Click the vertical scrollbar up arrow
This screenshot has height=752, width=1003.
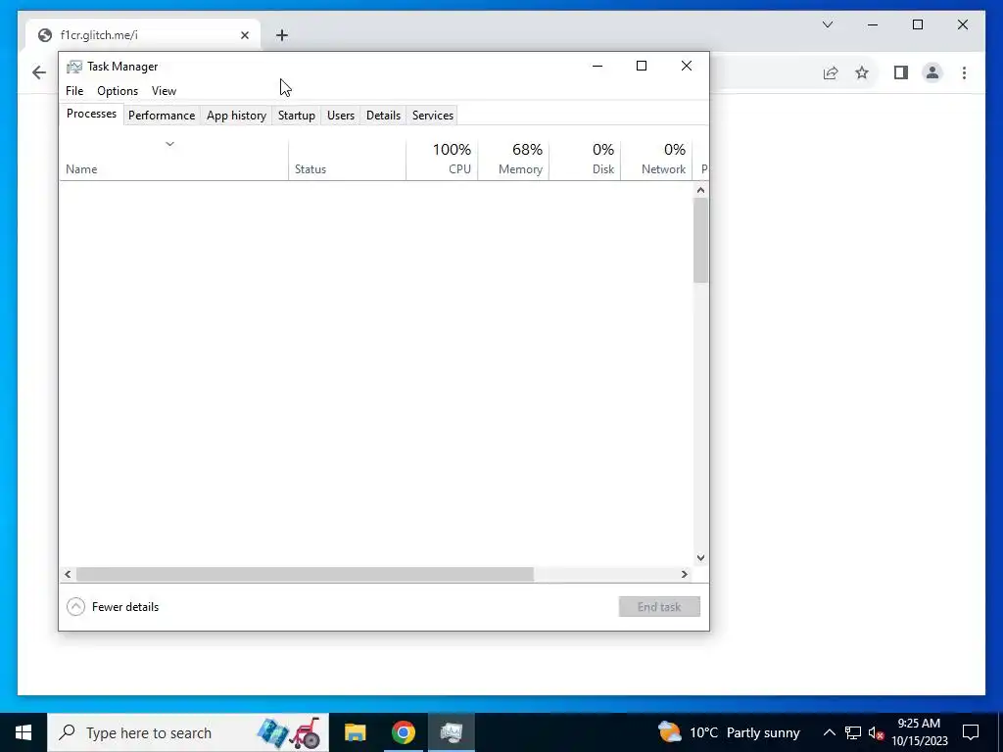(x=700, y=190)
